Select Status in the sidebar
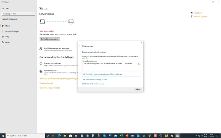This screenshot has width=221, height=138. (18, 26)
